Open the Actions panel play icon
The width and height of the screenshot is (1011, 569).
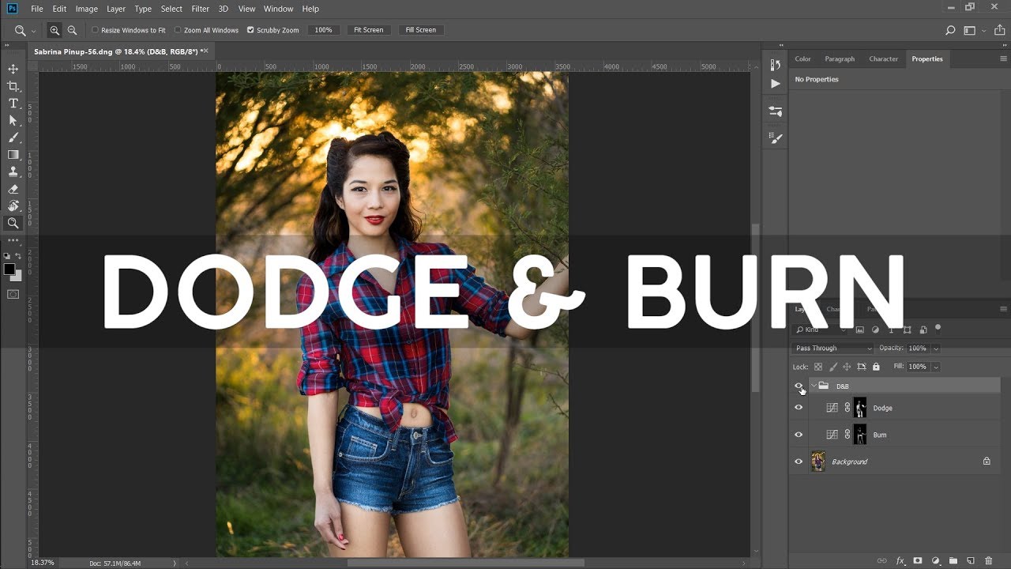(776, 84)
